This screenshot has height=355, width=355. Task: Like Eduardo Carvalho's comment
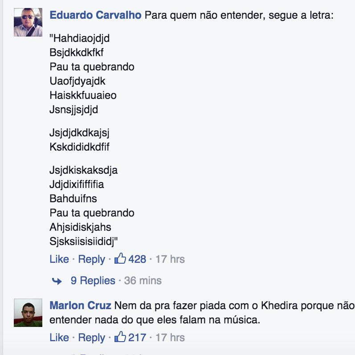click(59, 259)
